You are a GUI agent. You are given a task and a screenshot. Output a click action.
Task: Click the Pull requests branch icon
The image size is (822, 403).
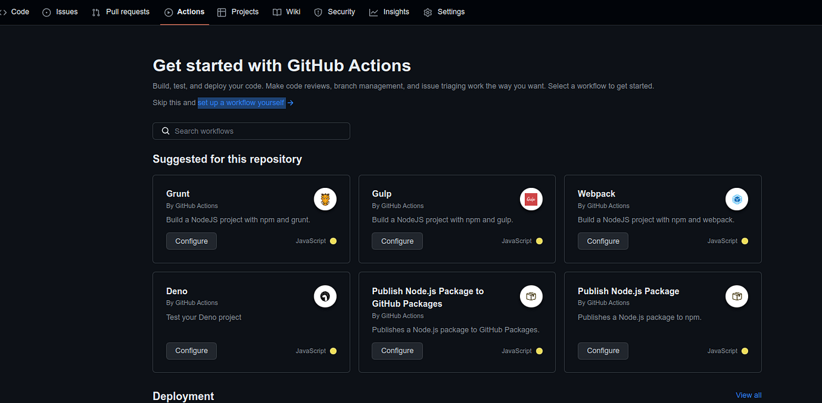tap(96, 11)
